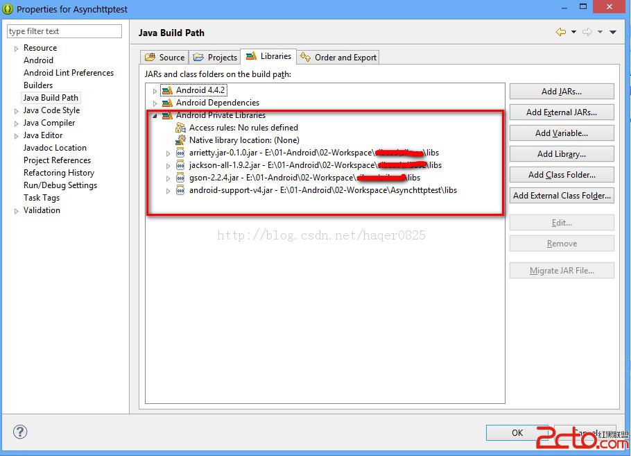The width and height of the screenshot is (631, 456).
Task: Click the jackson-all-1.9.2.jar file icon
Action: pos(180,166)
